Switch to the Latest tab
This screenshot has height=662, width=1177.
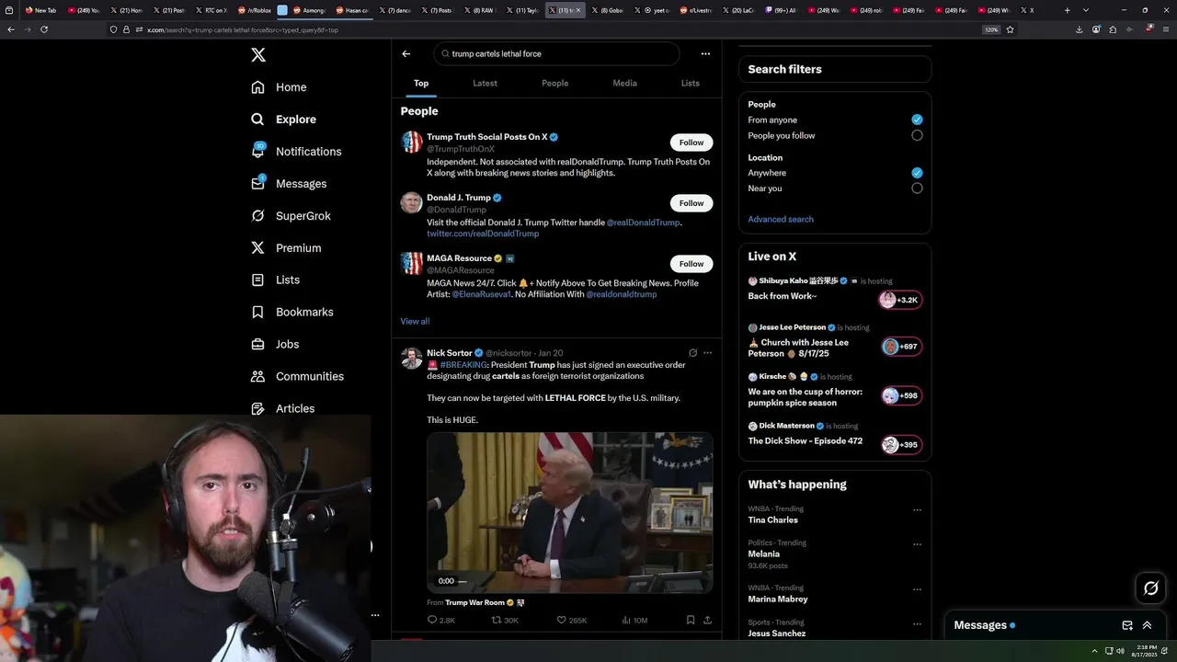pos(485,83)
